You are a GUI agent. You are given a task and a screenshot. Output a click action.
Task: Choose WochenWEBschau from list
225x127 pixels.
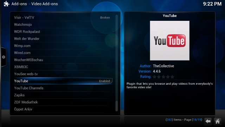pos(63,60)
